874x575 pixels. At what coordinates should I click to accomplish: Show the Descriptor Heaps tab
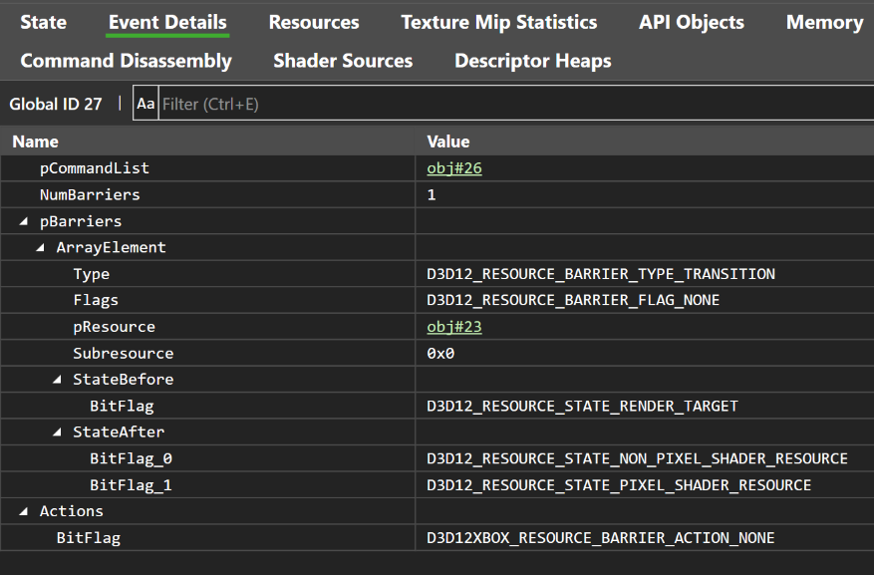(533, 61)
